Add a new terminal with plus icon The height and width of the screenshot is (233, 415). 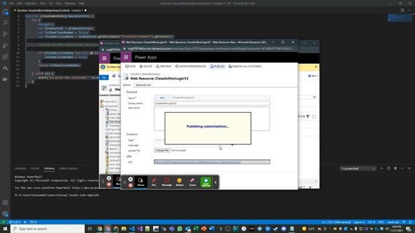point(381,168)
